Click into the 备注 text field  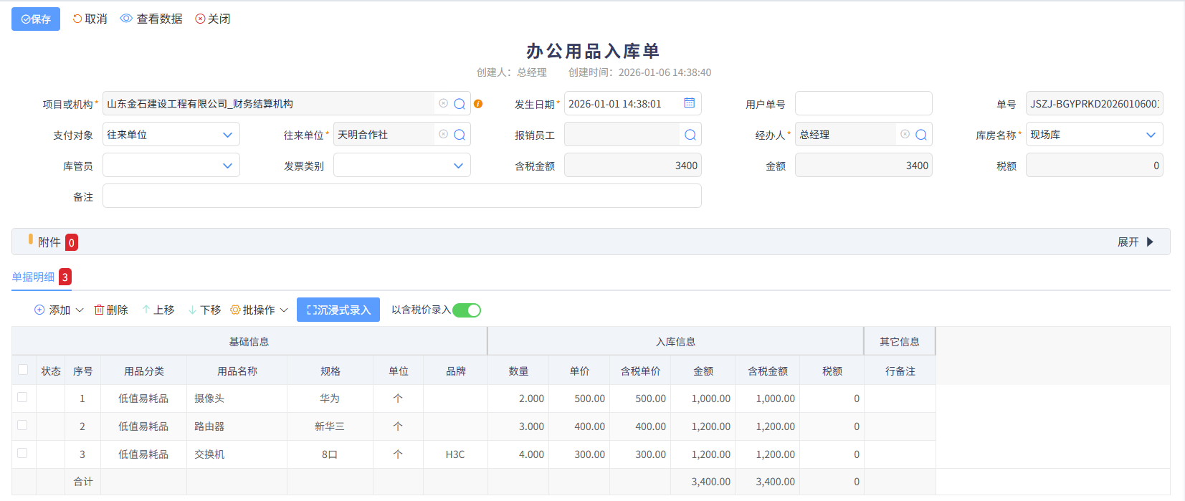pos(401,196)
